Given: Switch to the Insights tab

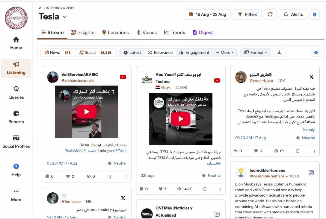Looking at the screenshot, I should pos(82,33).
